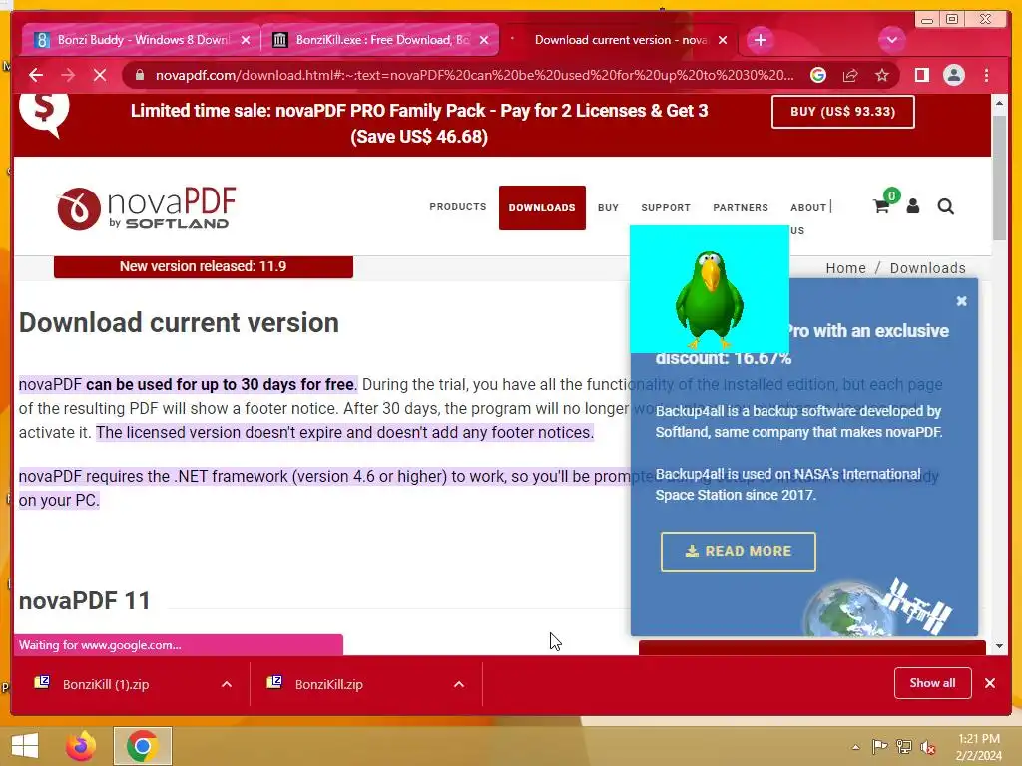Click the Chrome taskbar icon

[x=142, y=746]
